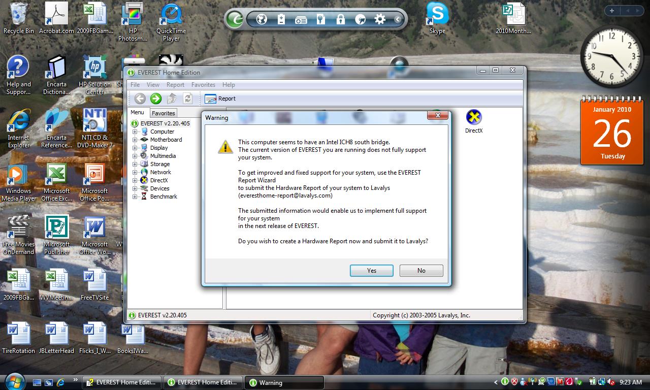Click the volume icon in system tray

coord(610,382)
